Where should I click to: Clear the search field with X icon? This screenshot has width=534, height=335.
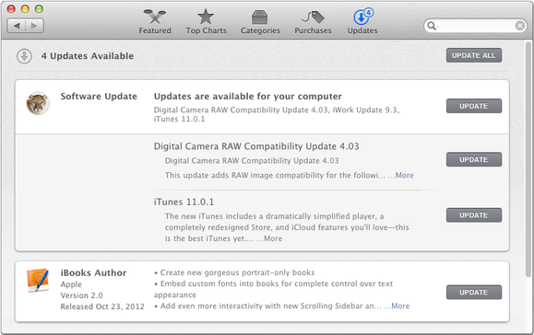(x=519, y=26)
